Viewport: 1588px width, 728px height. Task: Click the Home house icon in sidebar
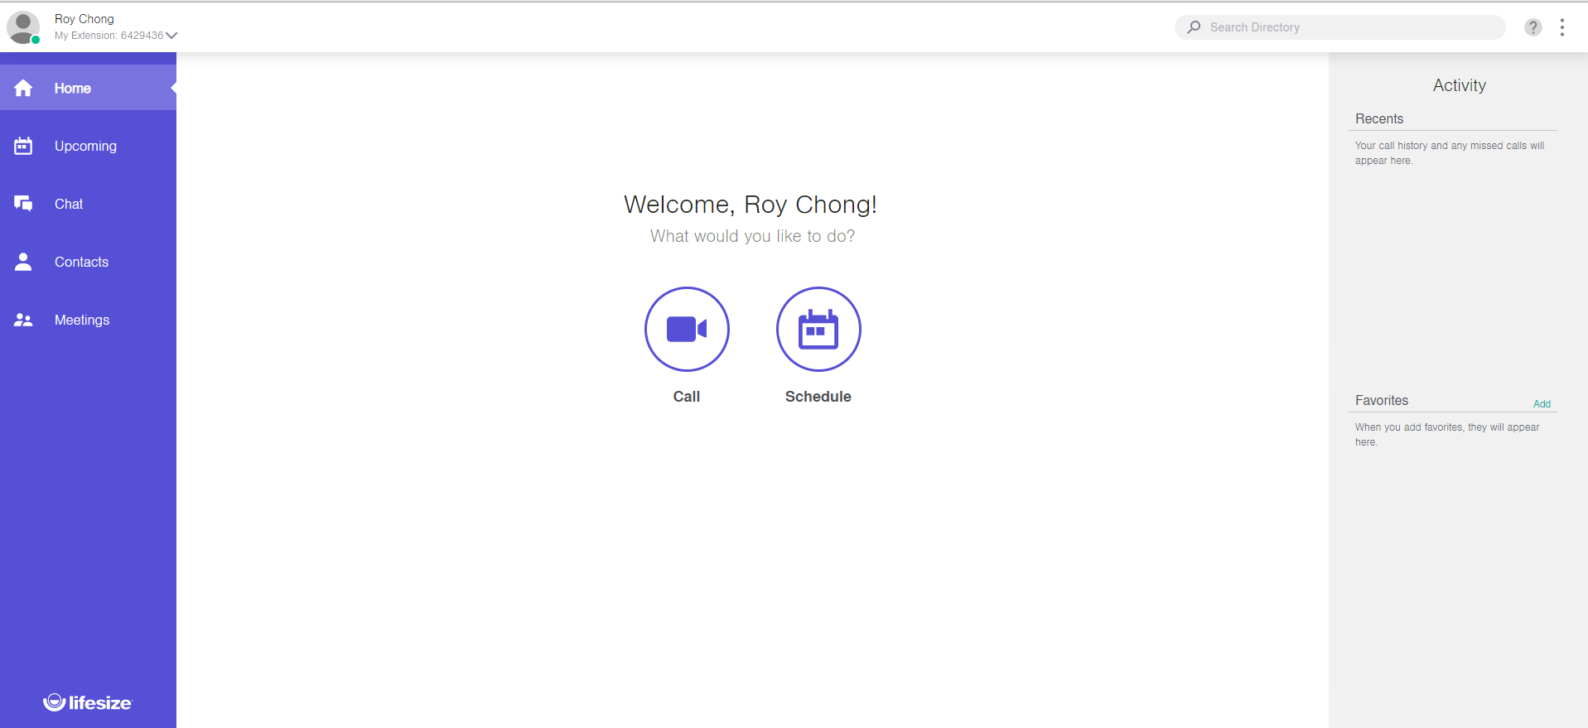23,88
